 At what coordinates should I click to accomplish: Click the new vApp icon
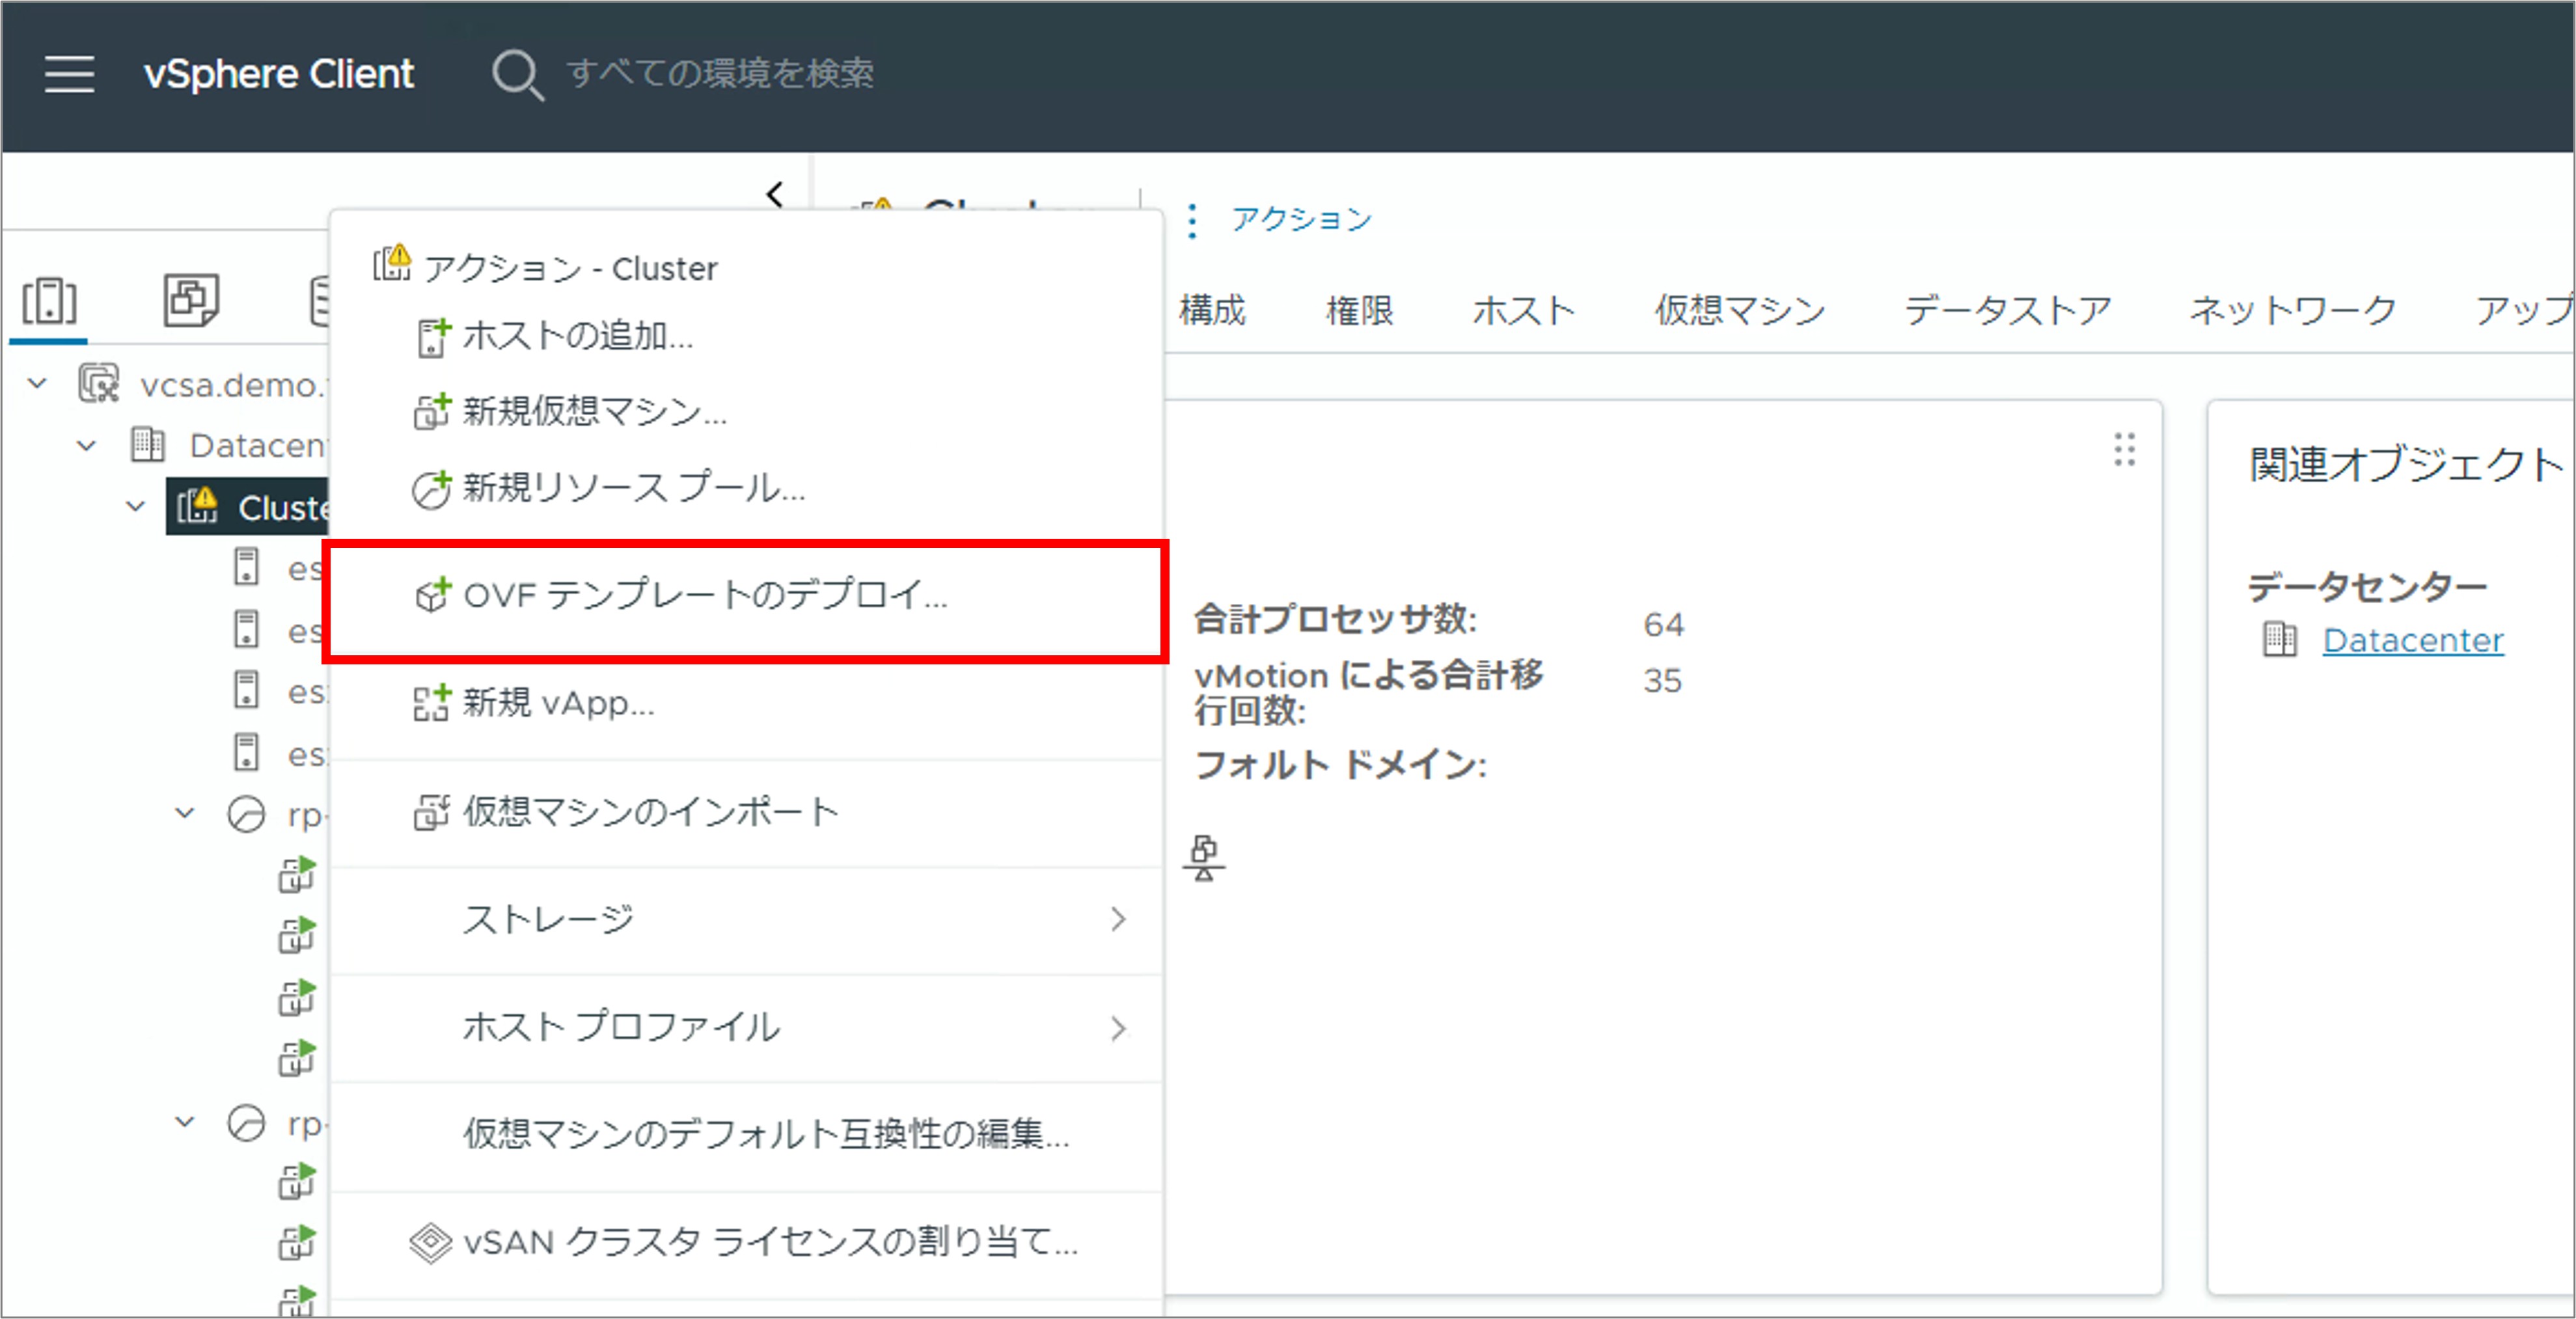432,703
